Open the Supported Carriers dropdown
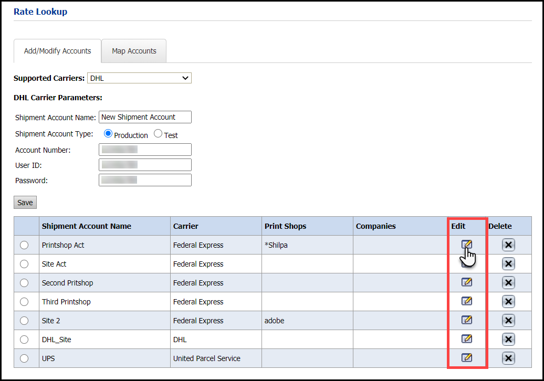Screen dimensions: 544x381 click(x=139, y=78)
